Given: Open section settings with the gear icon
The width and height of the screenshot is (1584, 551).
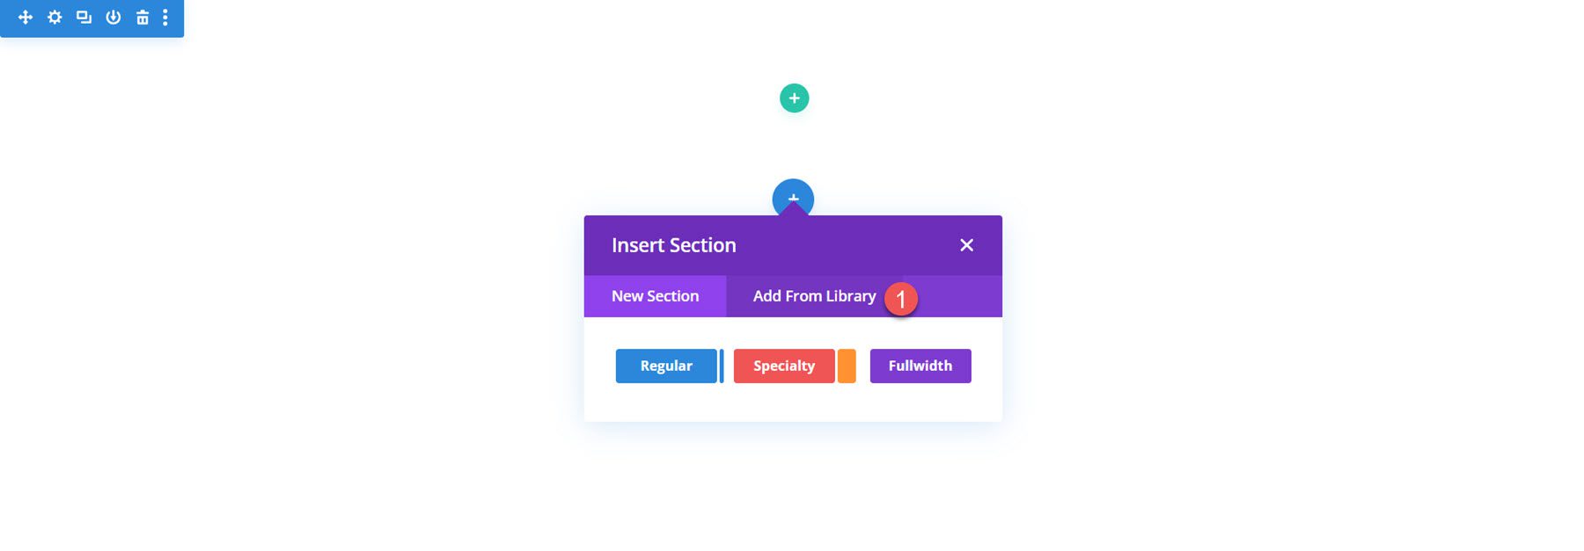Looking at the screenshot, I should [54, 16].
